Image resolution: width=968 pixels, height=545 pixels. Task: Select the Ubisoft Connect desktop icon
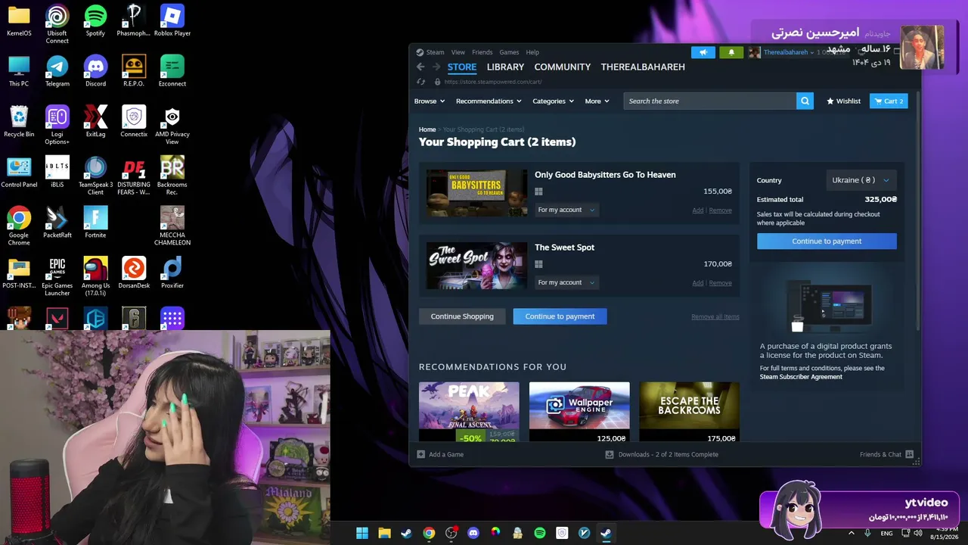[57, 24]
